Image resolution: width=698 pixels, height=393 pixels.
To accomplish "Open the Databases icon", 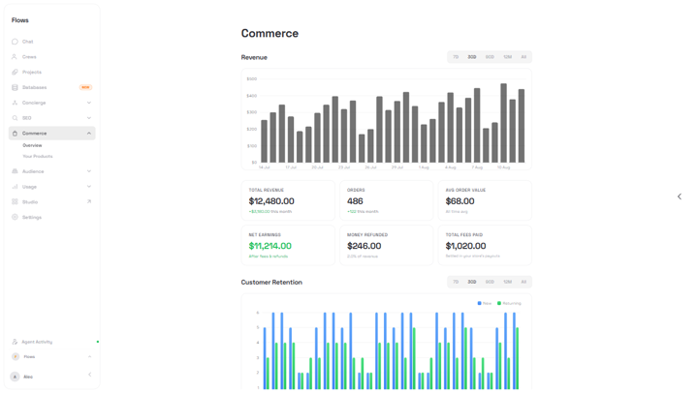I will [x=15, y=87].
